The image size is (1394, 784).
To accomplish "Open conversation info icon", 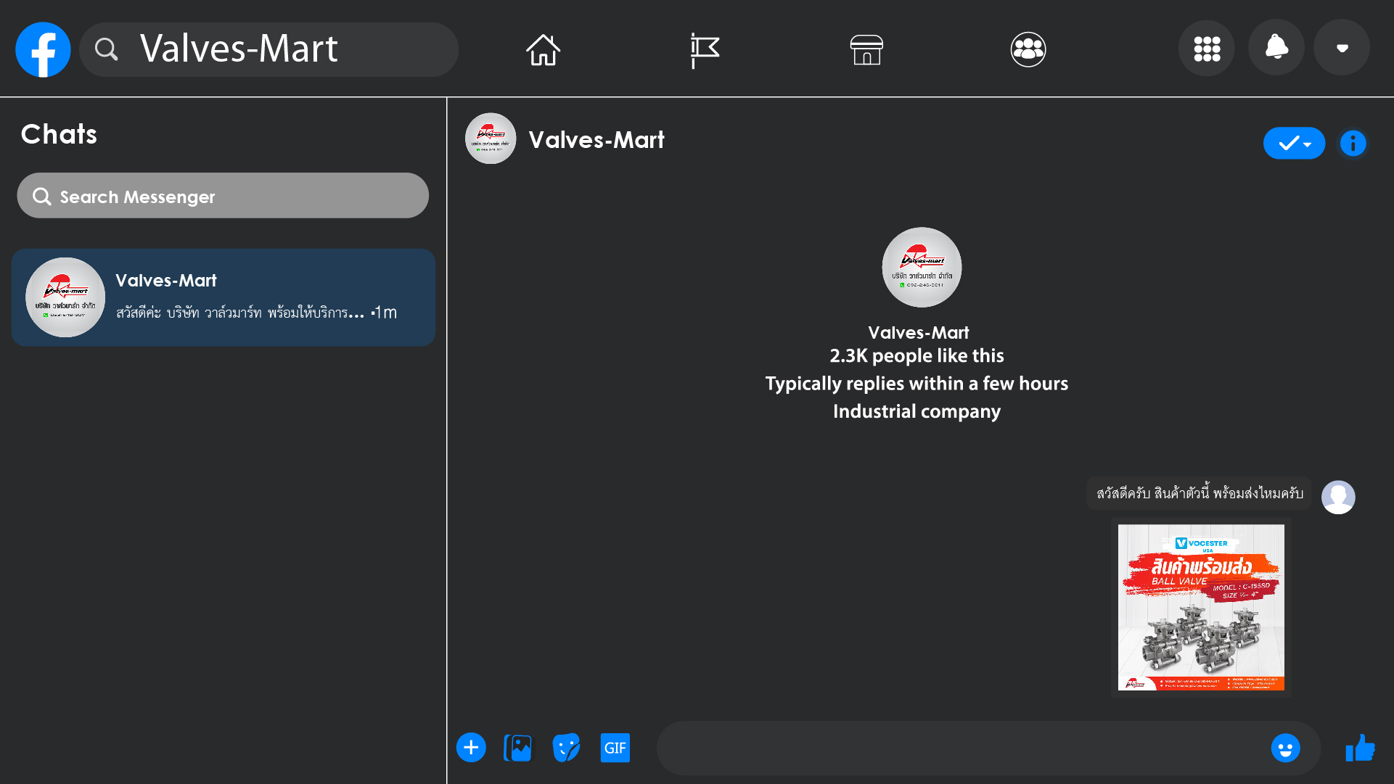I will [x=1353, y=143].
